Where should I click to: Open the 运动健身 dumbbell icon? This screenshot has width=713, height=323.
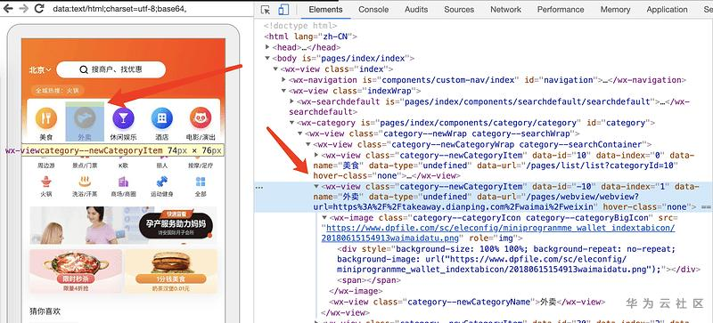[162, 182]
